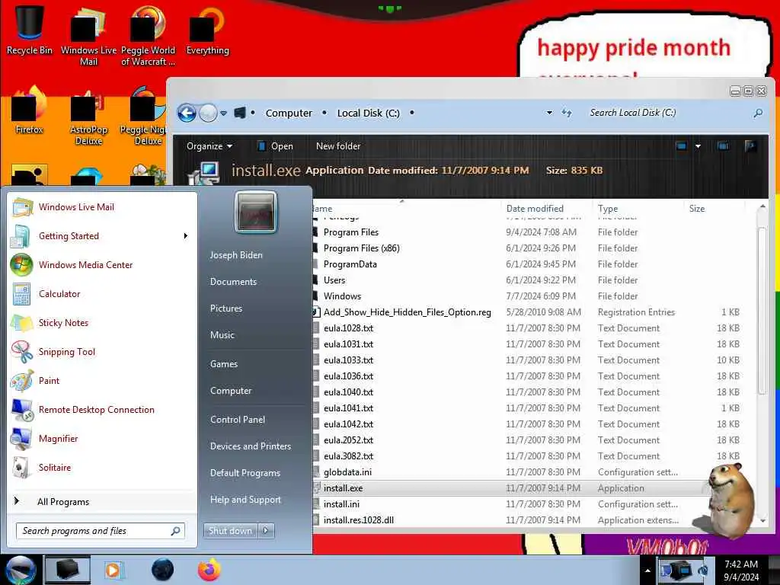Click the user account picture
This screenshot has width=780, height=585.
click(x=256, y=213)
